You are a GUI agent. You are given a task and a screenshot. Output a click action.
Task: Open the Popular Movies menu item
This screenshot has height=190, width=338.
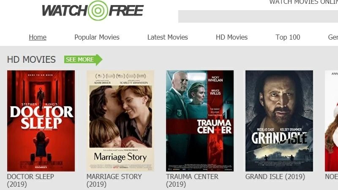[x=97, y=37]
